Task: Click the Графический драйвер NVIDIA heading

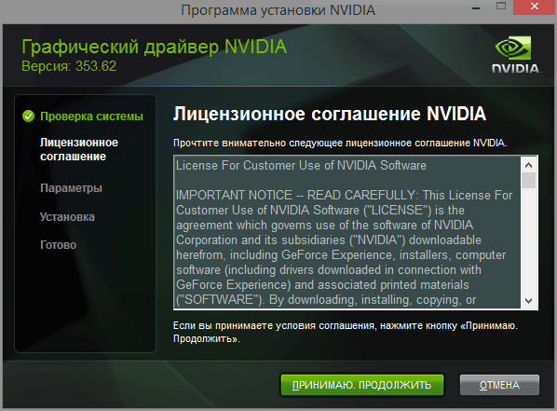Action: (x=155, y=48)
